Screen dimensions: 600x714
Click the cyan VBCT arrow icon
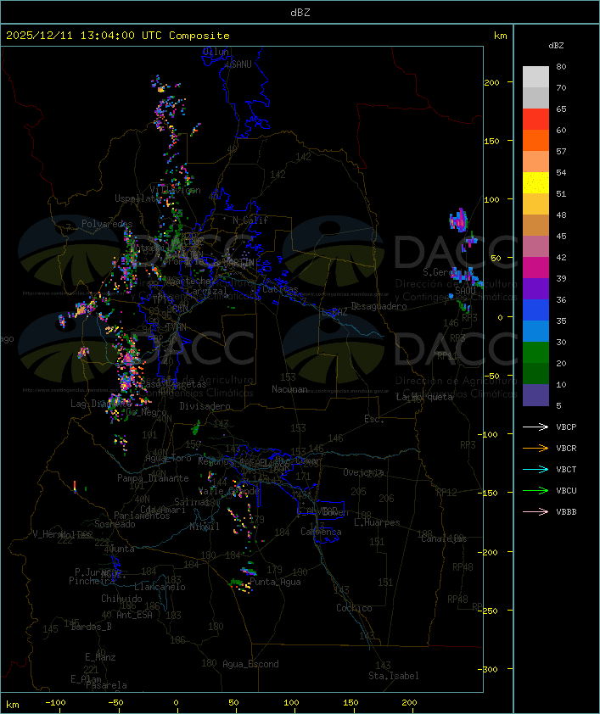tap(536, 469)
